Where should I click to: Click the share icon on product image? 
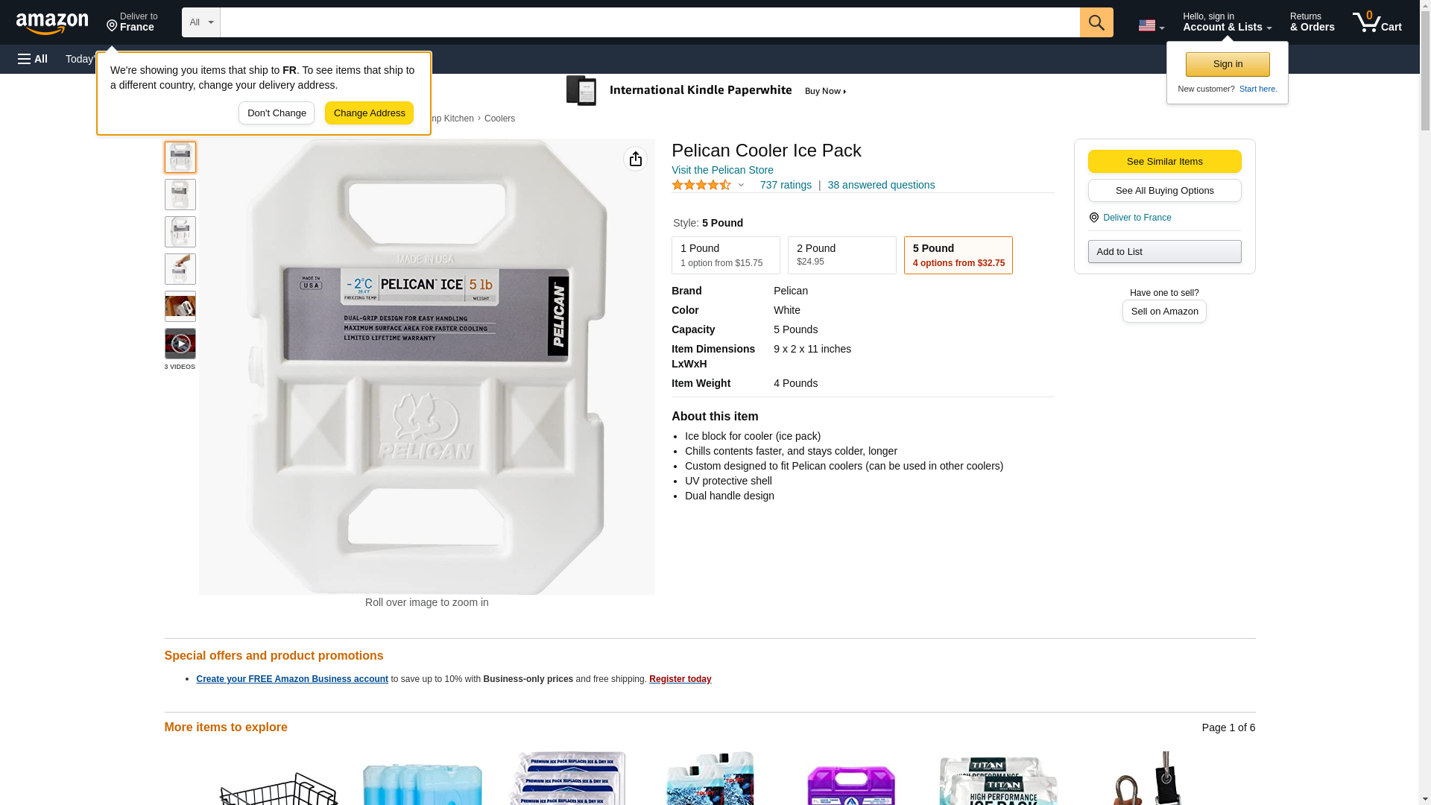[635, 159]
